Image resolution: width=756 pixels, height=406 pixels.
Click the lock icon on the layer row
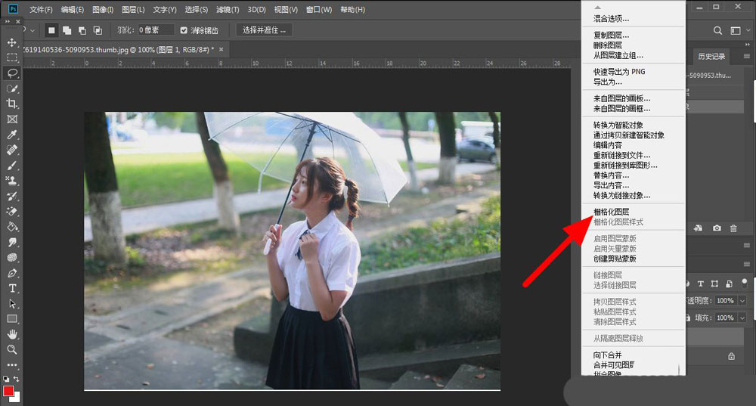click(x=731, y=356)
